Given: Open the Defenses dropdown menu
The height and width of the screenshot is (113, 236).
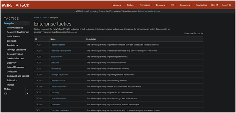Looking at the screenshot, I should [x=161, y=5].
